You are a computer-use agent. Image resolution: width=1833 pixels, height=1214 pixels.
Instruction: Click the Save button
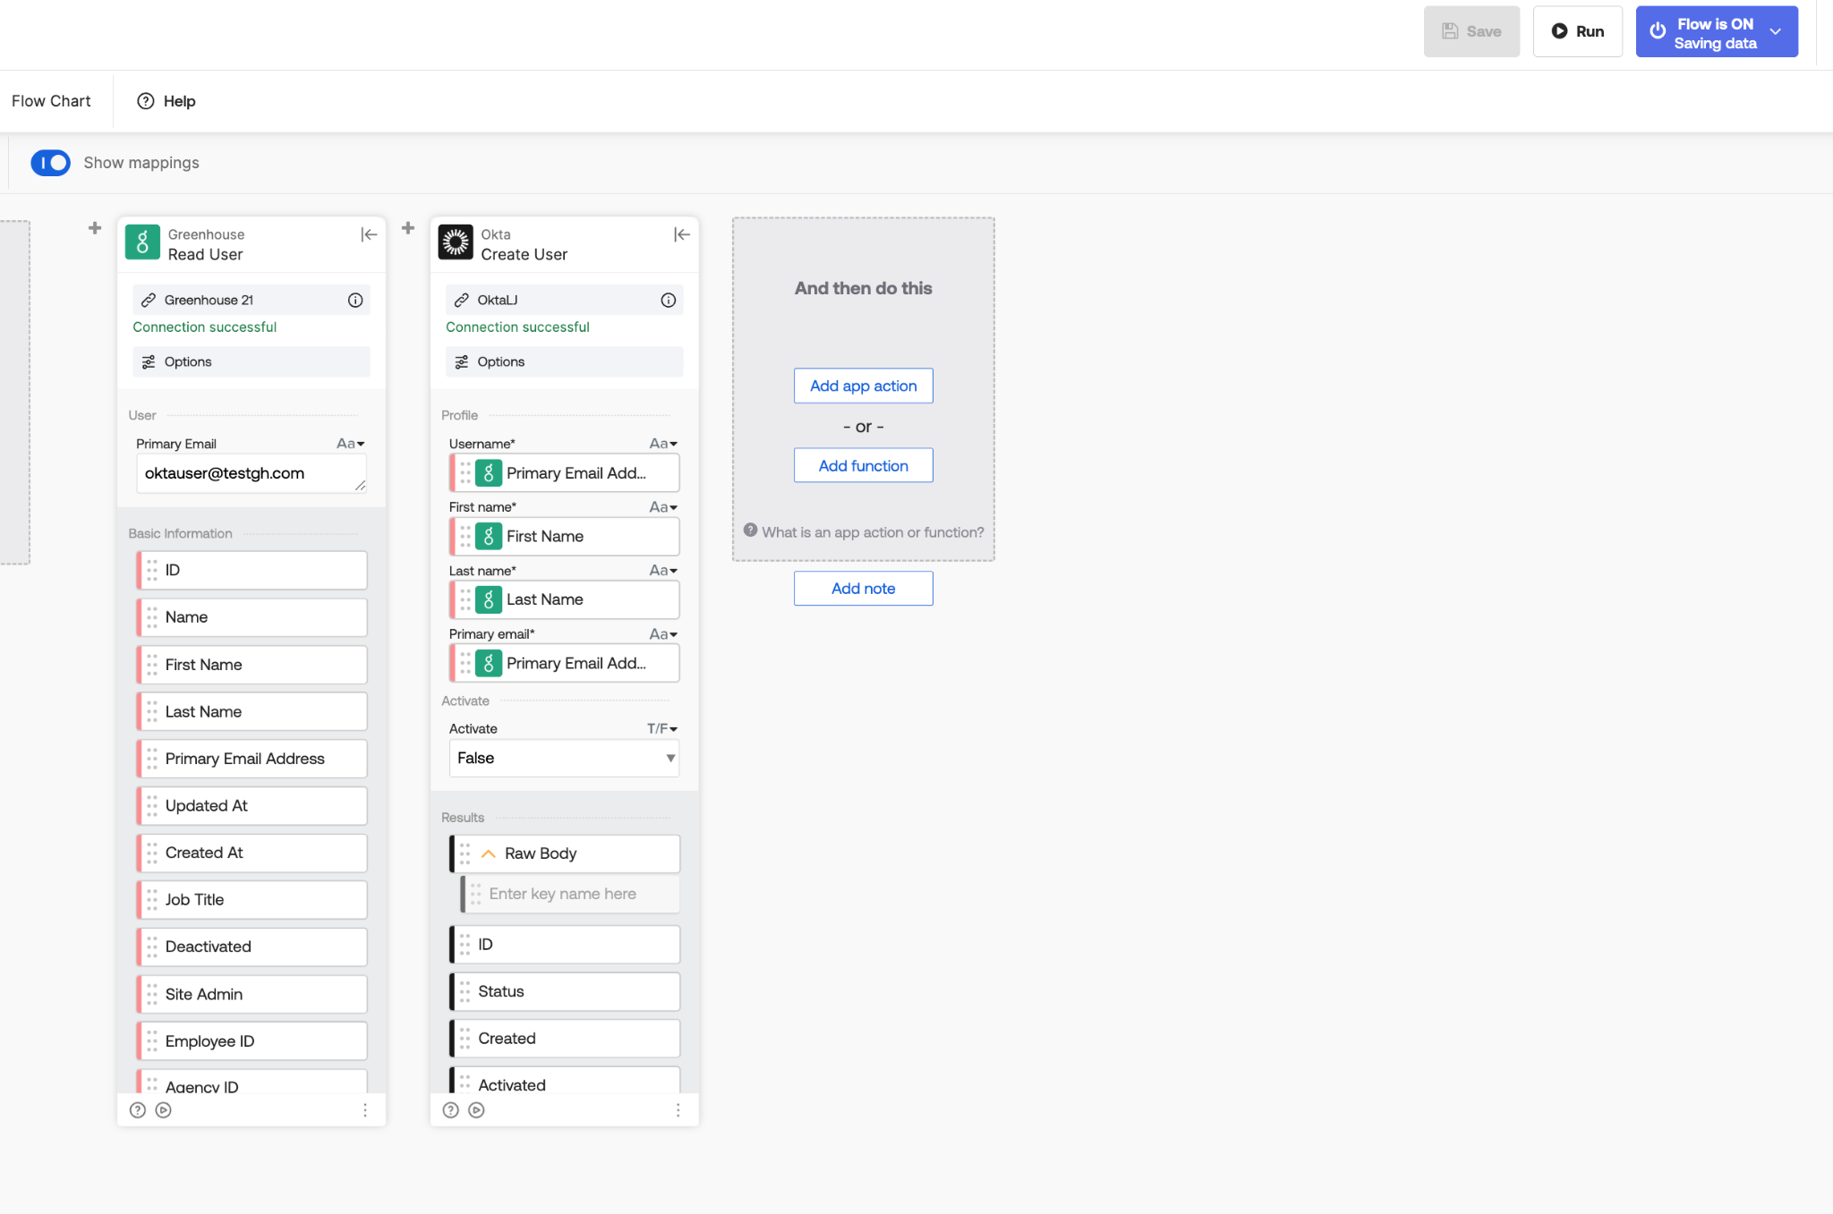[1471, 31]
